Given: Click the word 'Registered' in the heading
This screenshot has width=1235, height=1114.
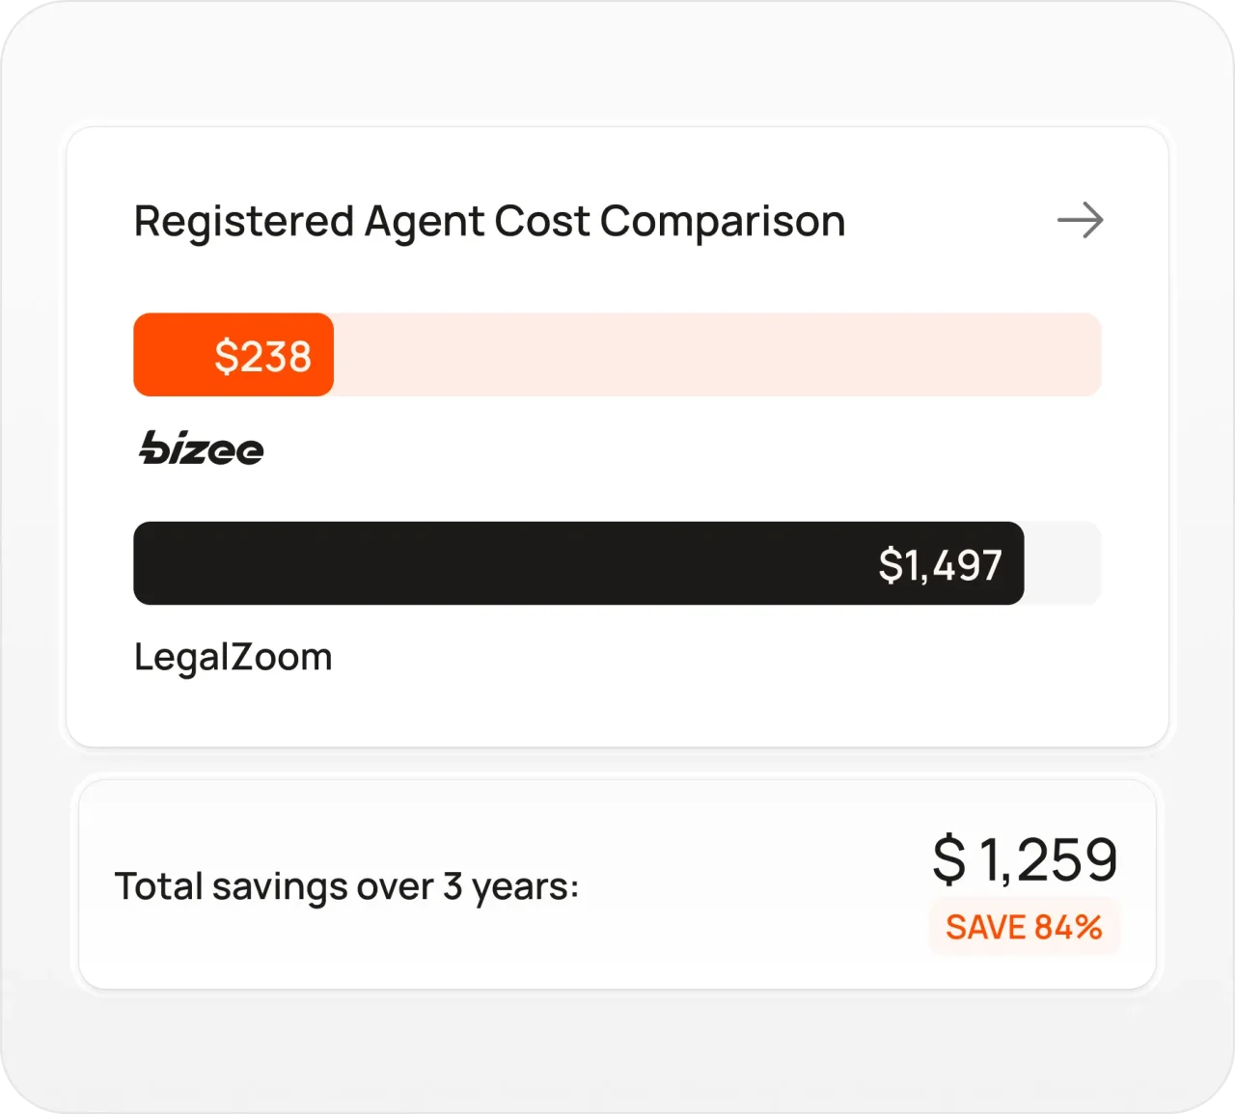Looking at the screenshot, I should (244, 222).
